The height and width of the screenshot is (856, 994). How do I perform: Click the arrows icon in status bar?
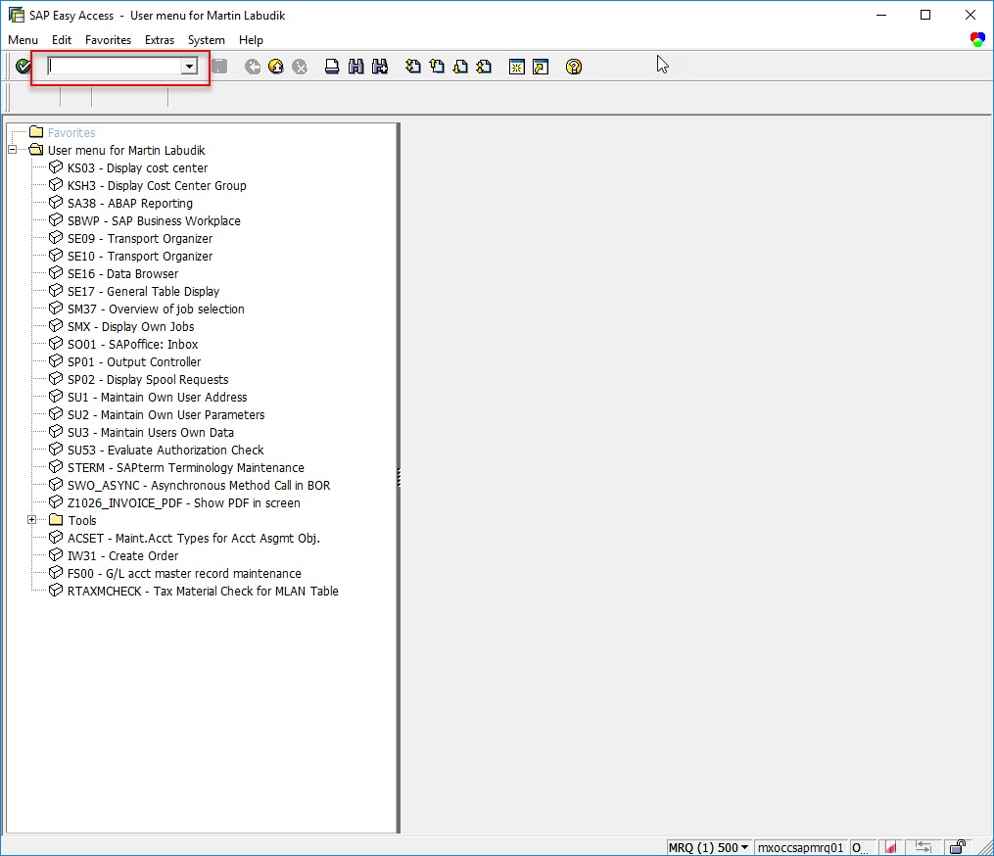tap(923, 847)
